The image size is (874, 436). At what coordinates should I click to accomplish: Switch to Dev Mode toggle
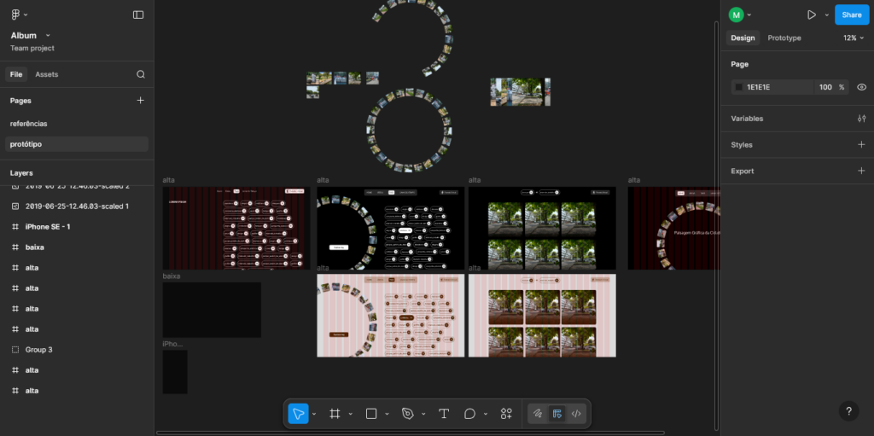point(576,414)
